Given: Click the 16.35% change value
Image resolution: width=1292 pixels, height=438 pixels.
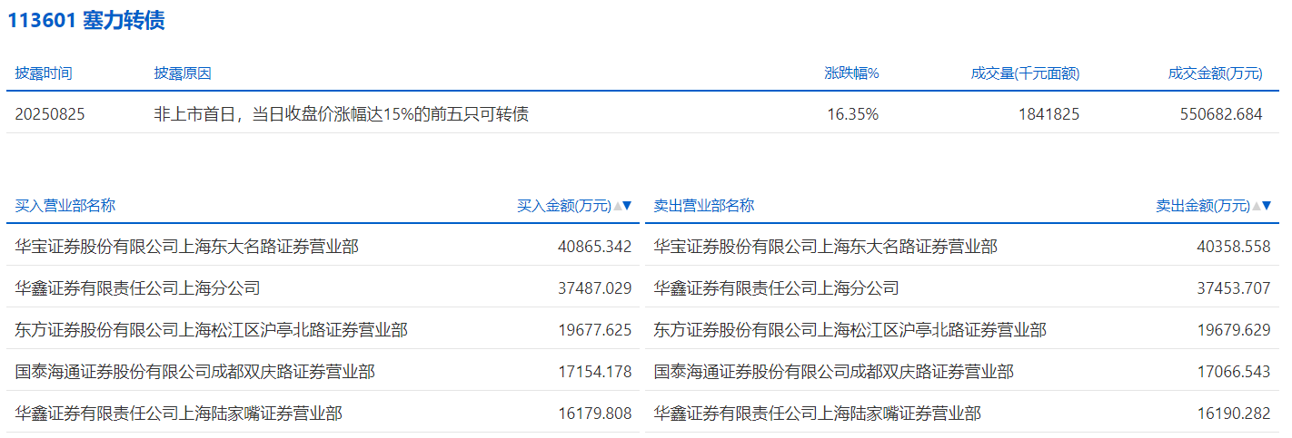Looking at the screenshot, I should click(x=852, y=114).
